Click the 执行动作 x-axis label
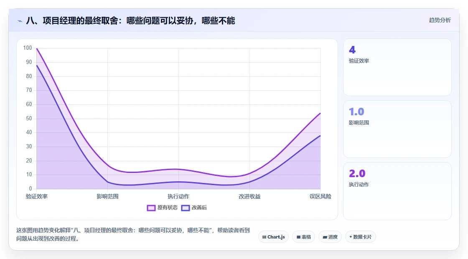The width and height of the screenshot is (468, 259). pos(178,196)
